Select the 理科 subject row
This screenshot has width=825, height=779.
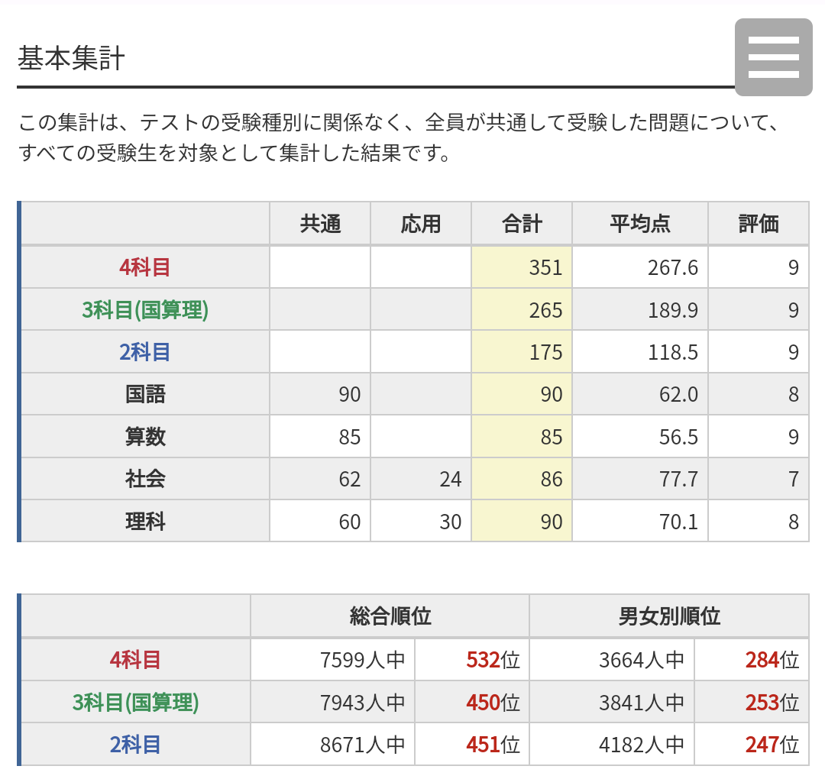pyautogui.click(x=144, y=522)
